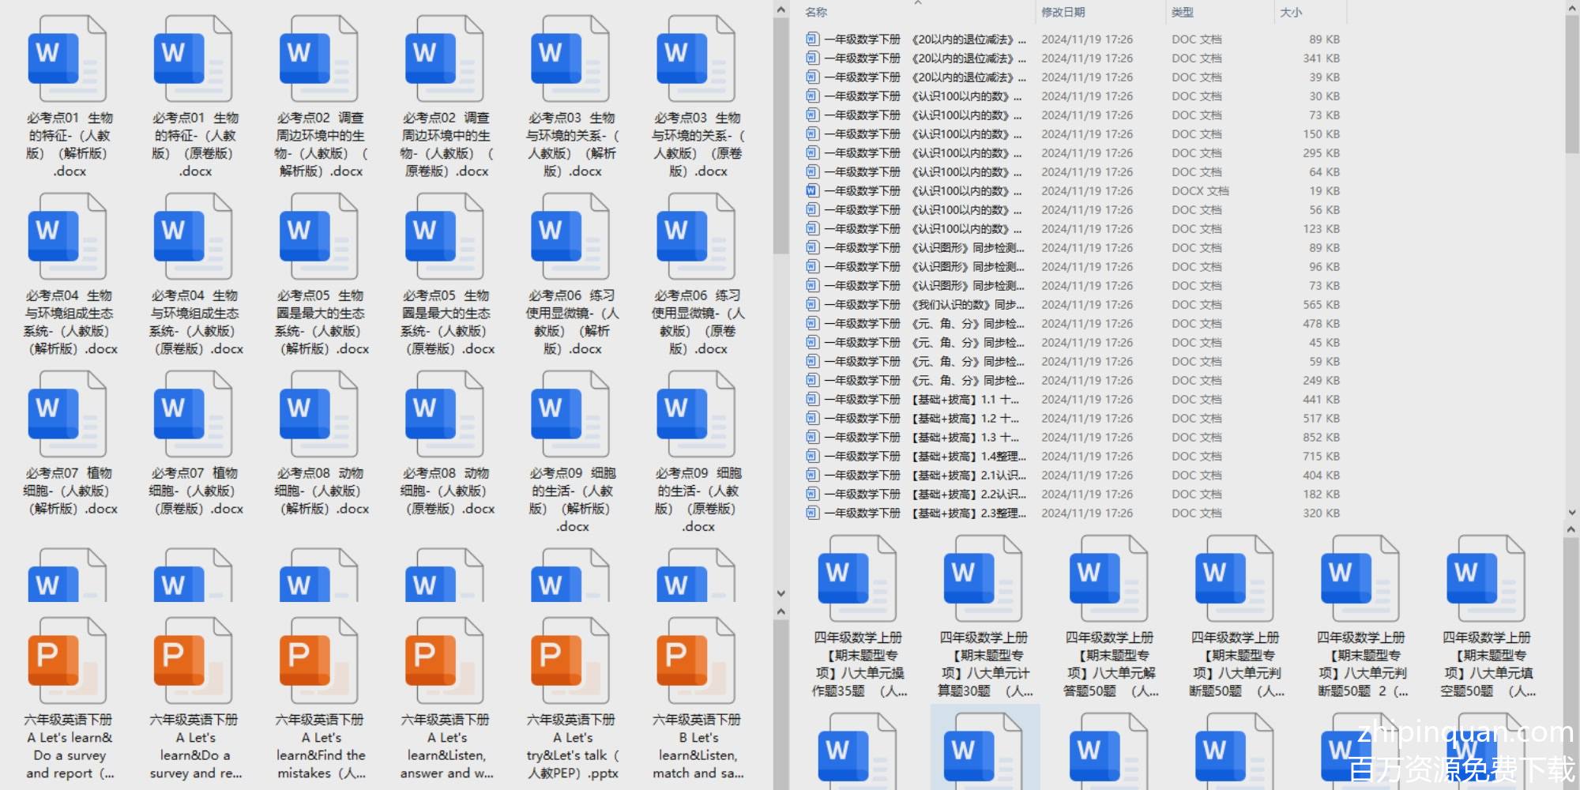Open 必考点06 练习使用显微镜 原卷版 Word icon

(x=695, y=237)
